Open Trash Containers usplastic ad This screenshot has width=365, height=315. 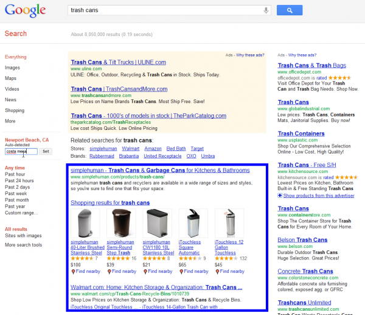(x=301, y=133)
